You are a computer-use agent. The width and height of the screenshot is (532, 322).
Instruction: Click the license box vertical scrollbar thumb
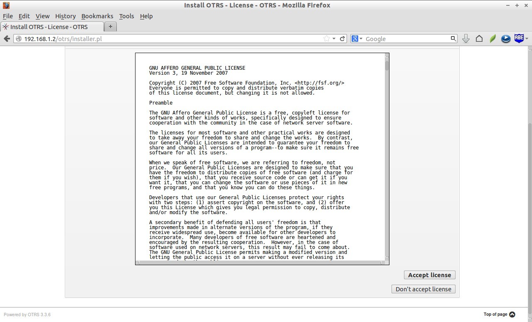tap(387, 66)
